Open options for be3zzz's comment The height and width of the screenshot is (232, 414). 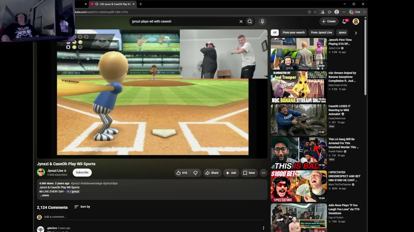263,228
